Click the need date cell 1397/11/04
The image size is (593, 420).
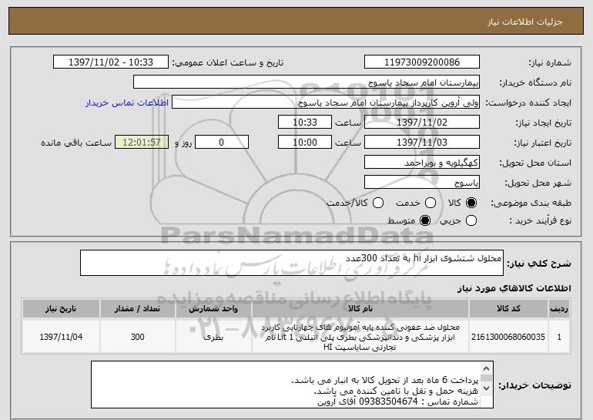(x=61, y=337)
